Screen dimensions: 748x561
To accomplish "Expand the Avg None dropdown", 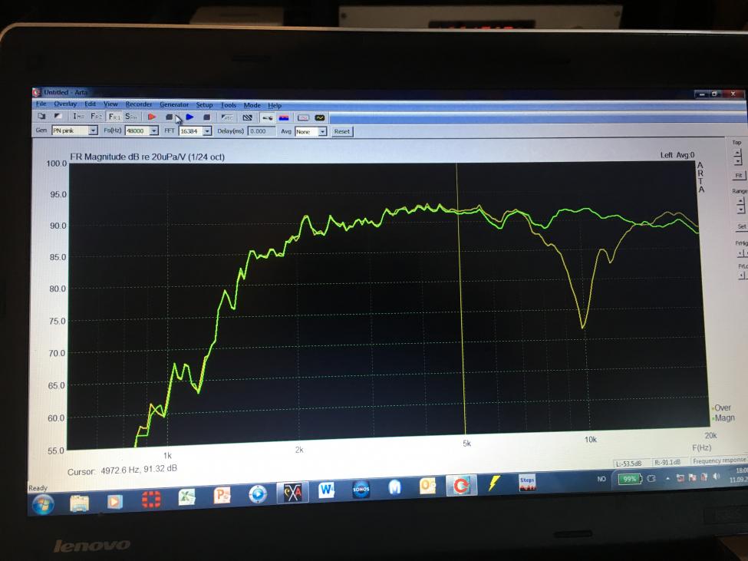I will click(x=322, y=132).
